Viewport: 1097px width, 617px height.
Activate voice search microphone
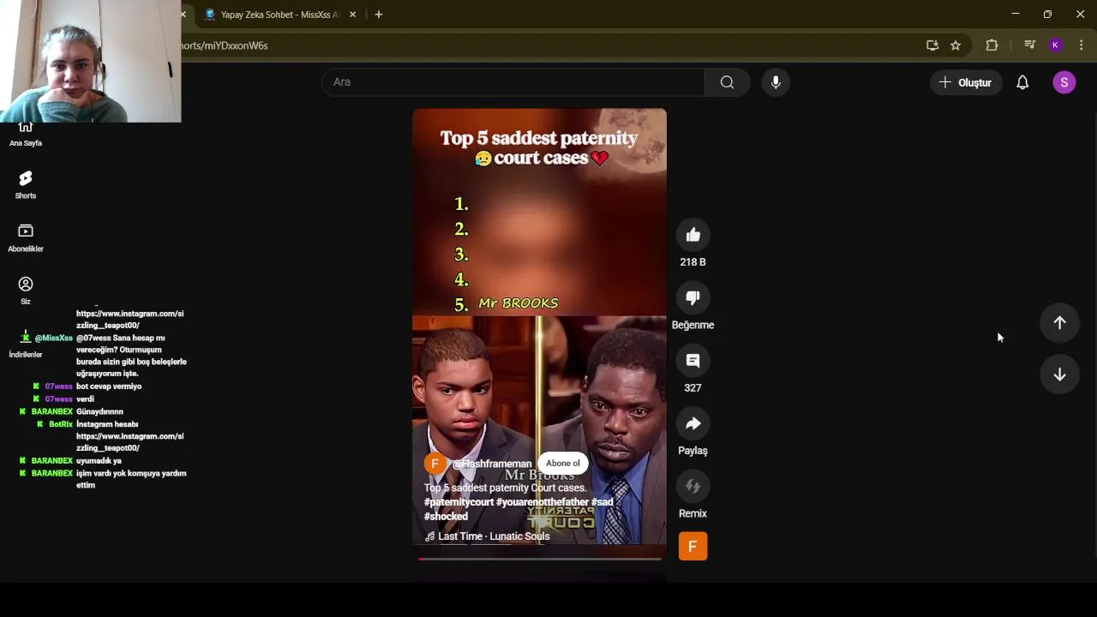point(776,82)
